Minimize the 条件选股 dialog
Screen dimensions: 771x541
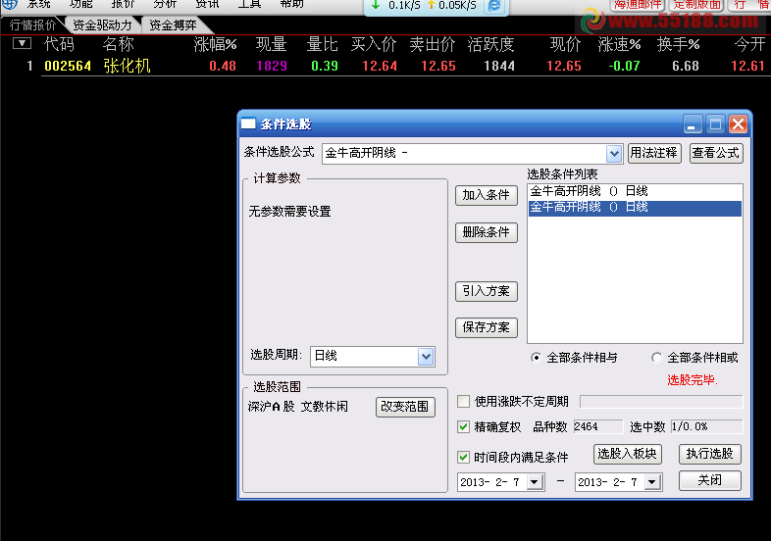point(692,123)
